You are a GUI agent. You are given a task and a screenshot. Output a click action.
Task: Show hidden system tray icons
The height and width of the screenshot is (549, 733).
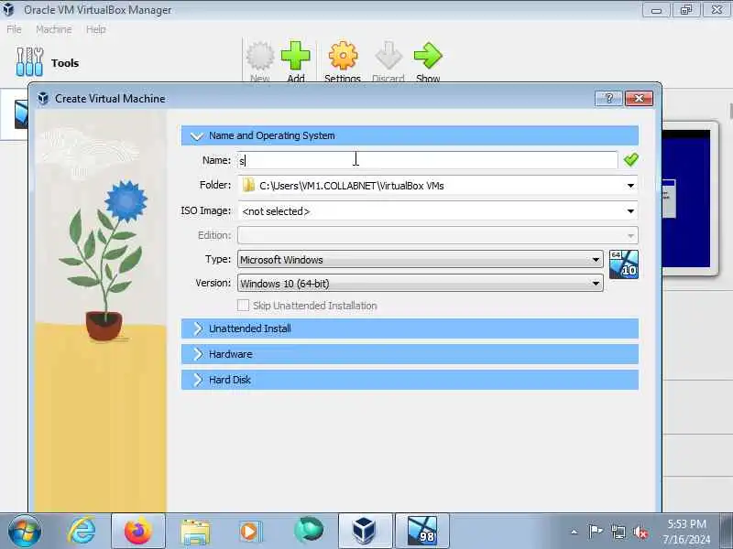coord(574,532)
